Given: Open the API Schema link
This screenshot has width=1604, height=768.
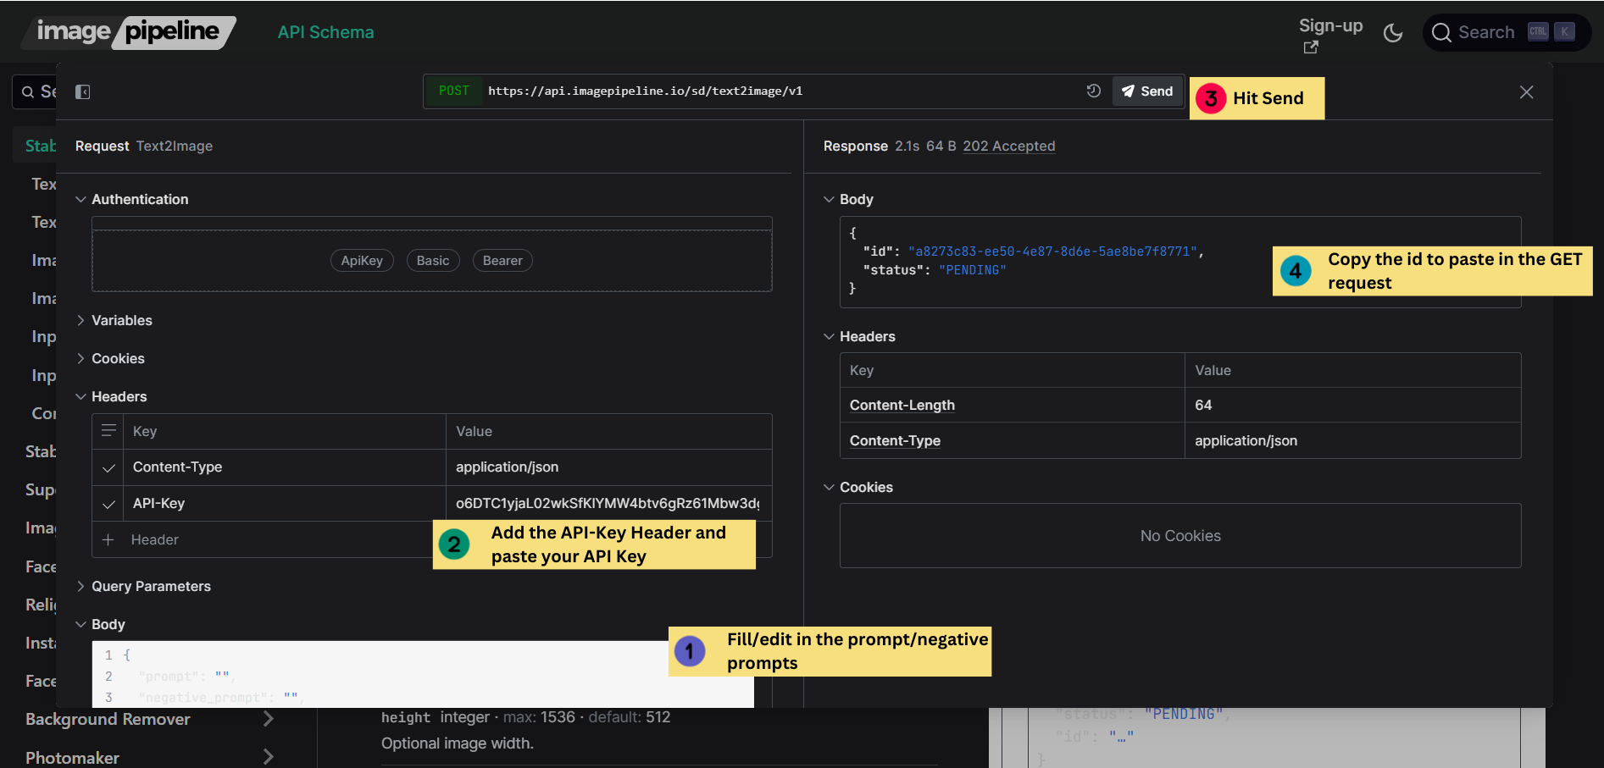Looking at the screenshot, I should pyautogui.click(x=325, y=32).
